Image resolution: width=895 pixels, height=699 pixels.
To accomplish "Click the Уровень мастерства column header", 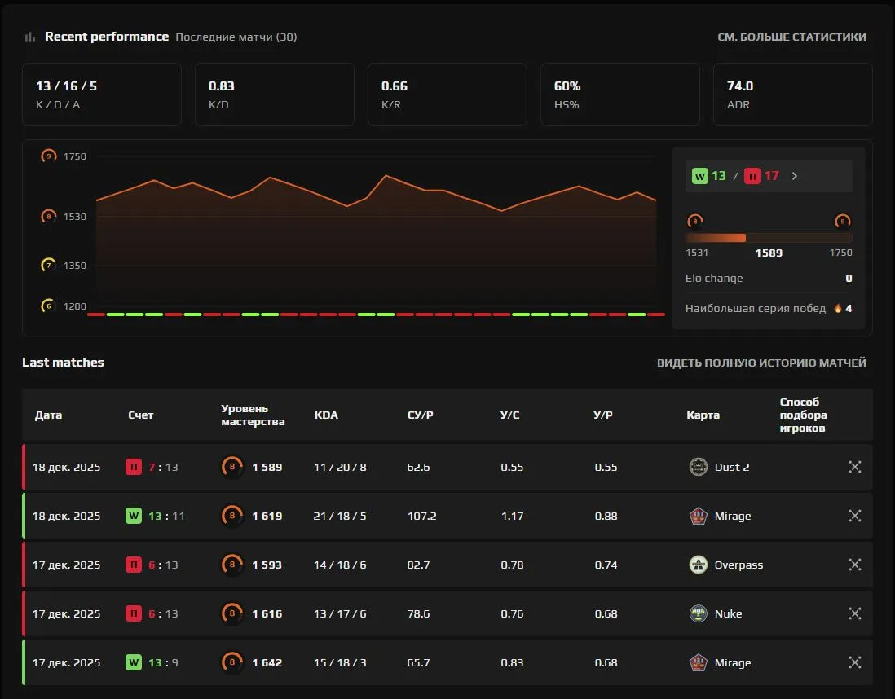I will [x=253, y=415].
